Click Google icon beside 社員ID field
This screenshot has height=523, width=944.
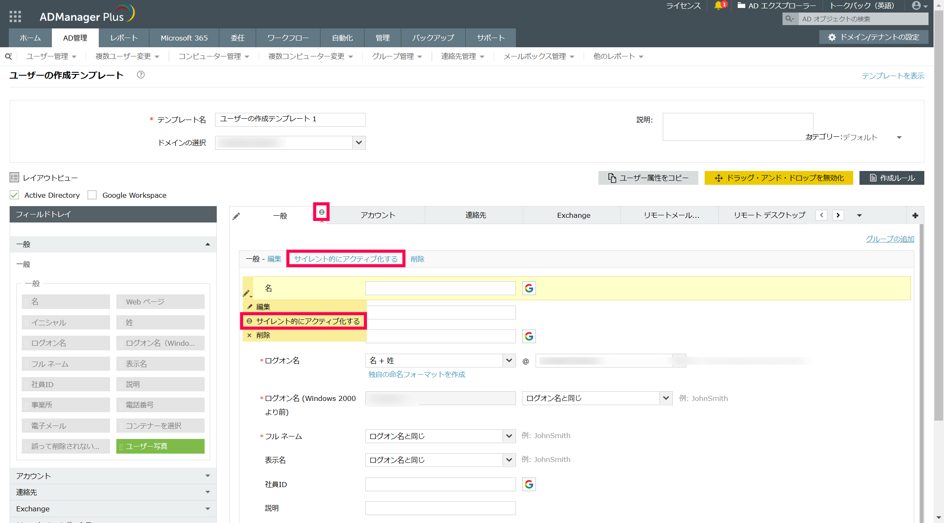529,484
